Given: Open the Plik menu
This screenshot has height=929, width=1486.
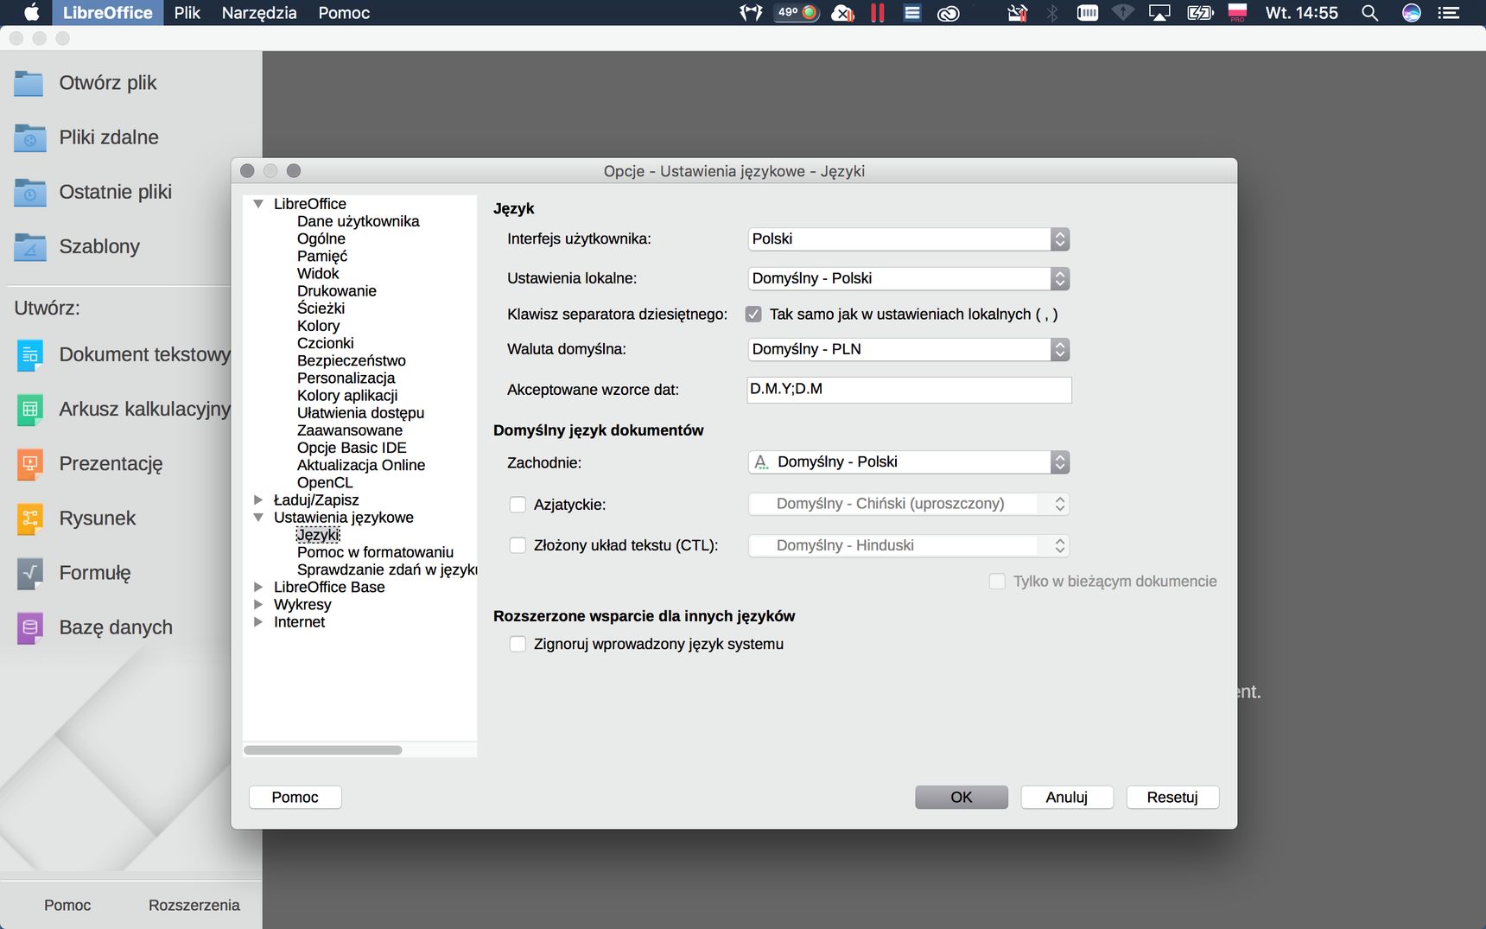Looking at the screenshot, I should pyautogui.click(x=187, y=13).
